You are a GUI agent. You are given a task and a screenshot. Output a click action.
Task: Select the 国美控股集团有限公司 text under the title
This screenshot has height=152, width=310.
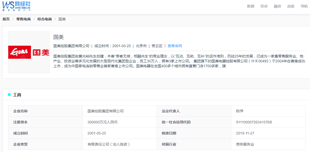pyautogui.click(x=71, y=46)
